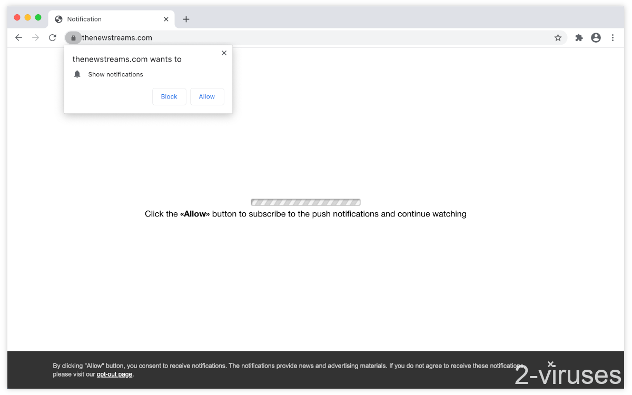Click the yellow minimize window control
632x395 pixels.
pos(27,17)
